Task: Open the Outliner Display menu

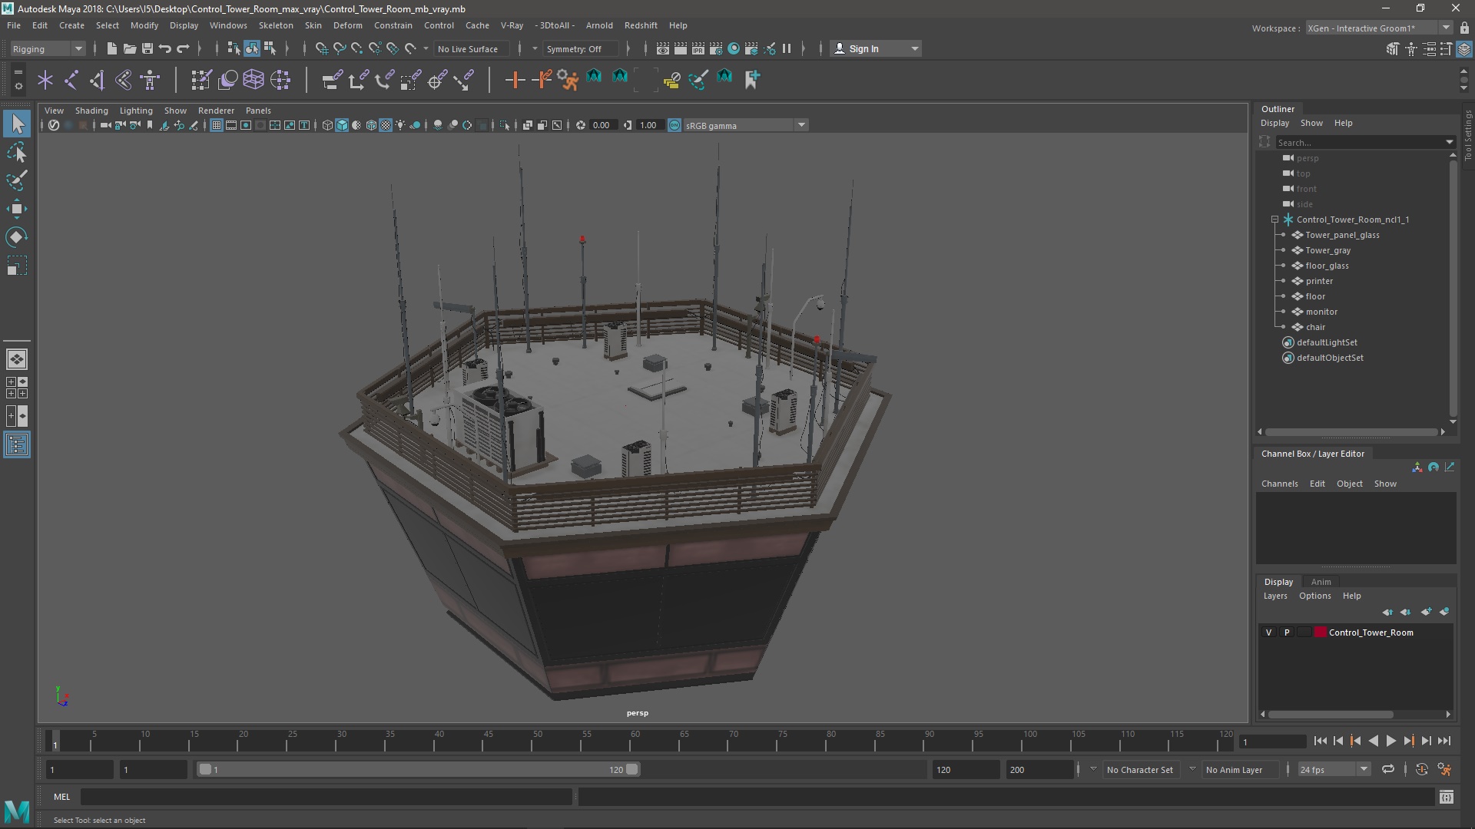Action: (x=1274, y=123)
